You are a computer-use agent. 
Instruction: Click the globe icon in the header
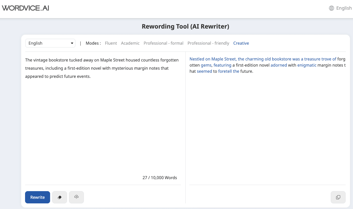click(332, 8)
